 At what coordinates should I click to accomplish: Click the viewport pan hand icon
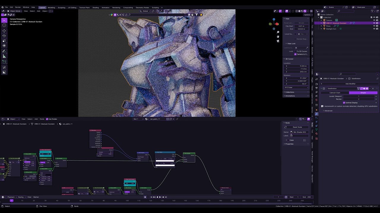point(278,36)
